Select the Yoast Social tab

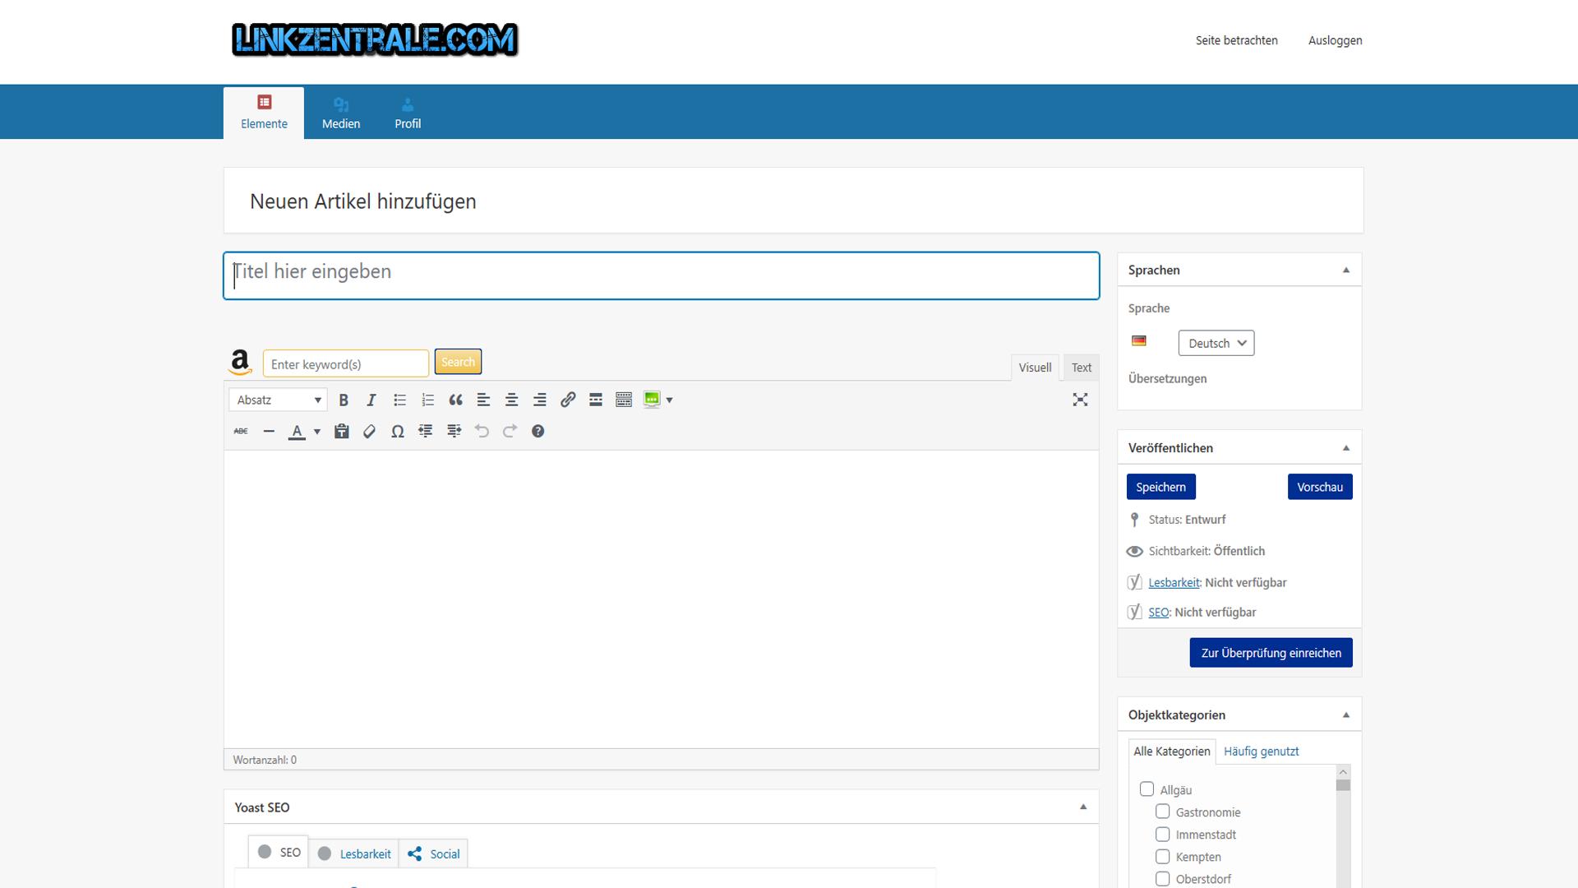(433, 853)
